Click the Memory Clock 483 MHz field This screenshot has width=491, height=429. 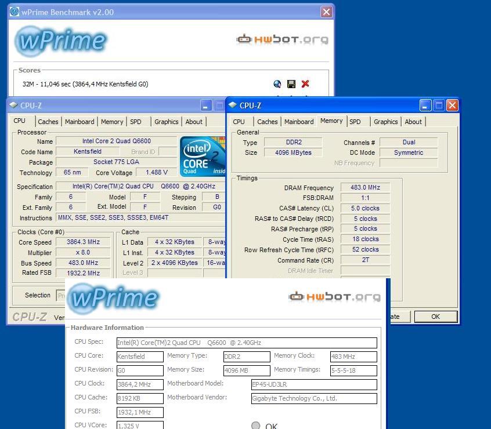353,357
